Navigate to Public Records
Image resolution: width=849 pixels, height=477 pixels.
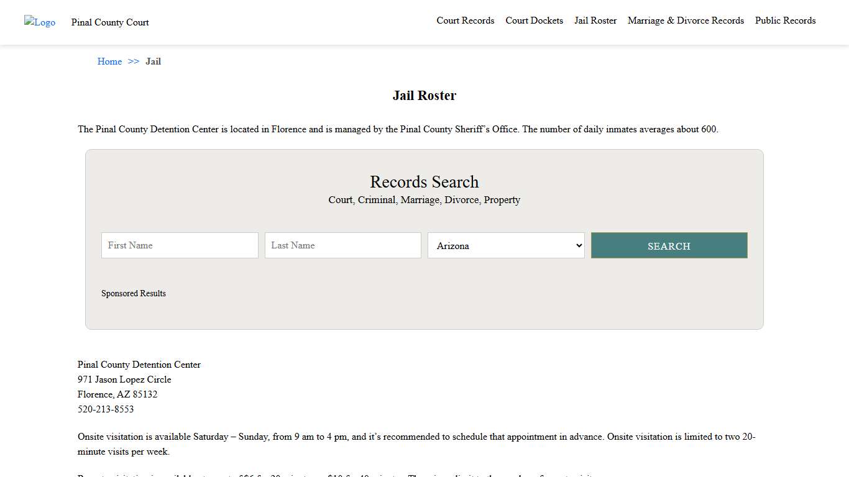[x=785, y=20]
